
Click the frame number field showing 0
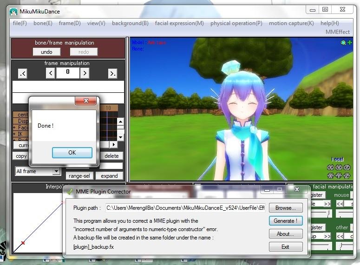coord(68,73)
